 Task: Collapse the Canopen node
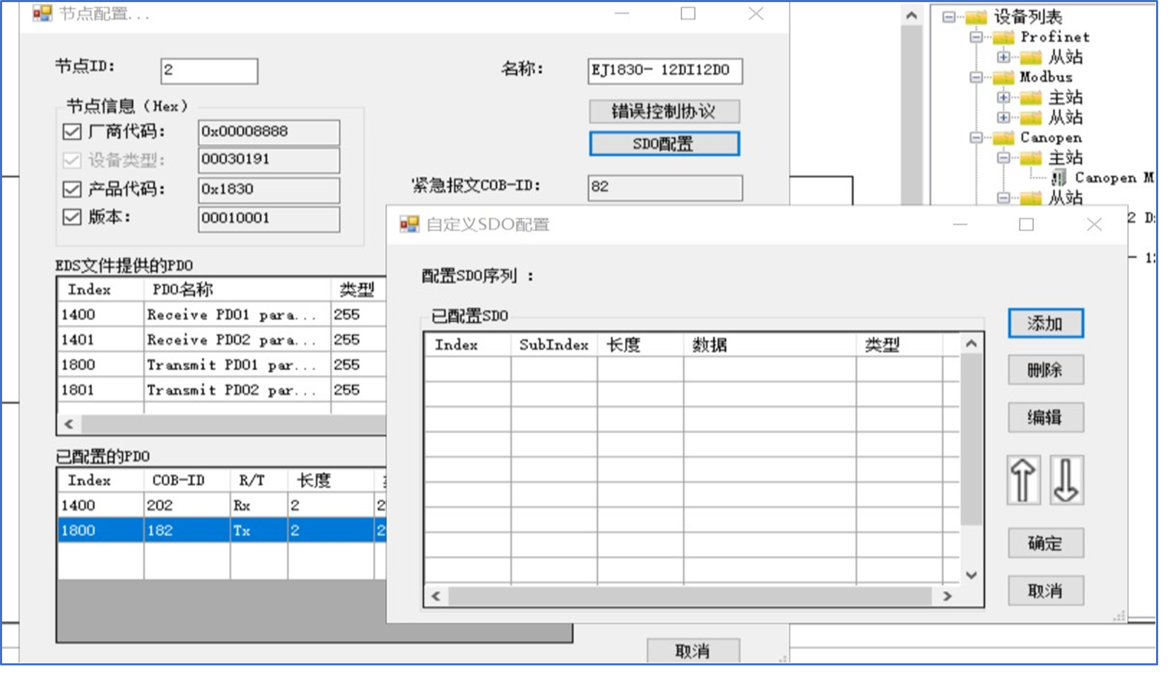[x=977, y=137]
